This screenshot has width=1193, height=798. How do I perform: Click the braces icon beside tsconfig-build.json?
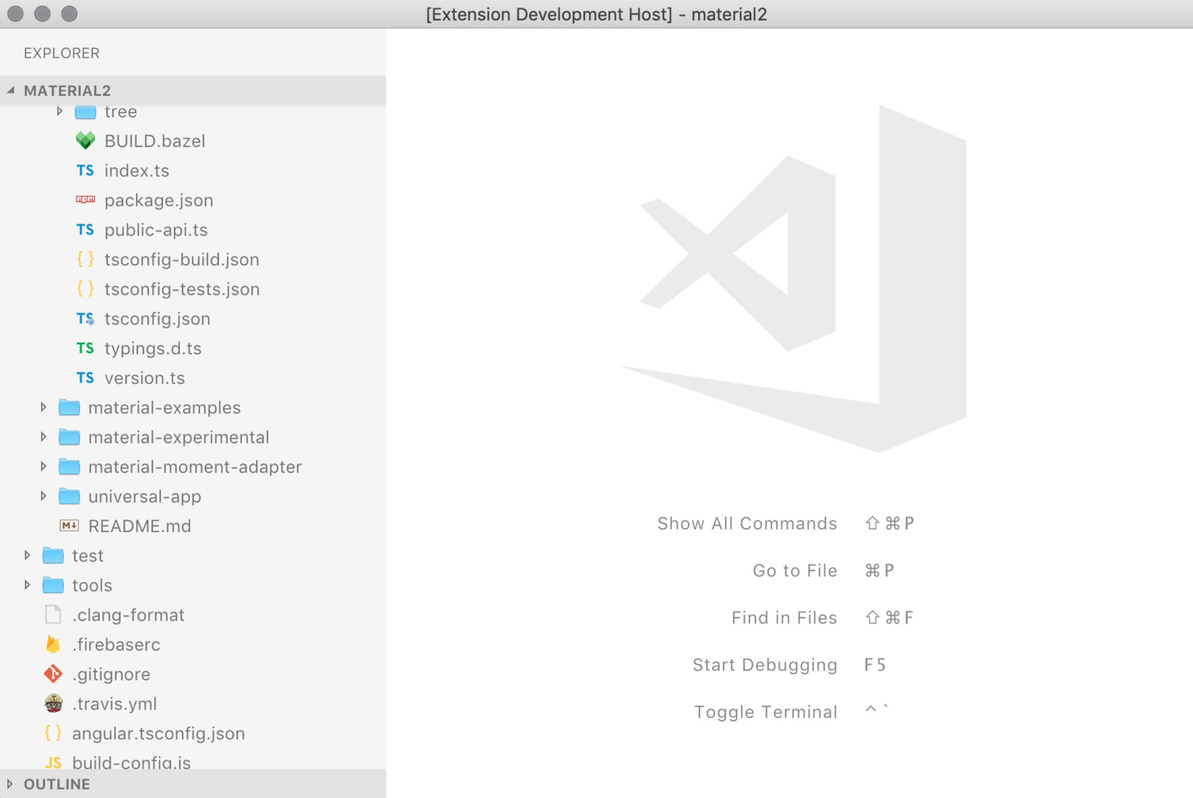point(85,260)
